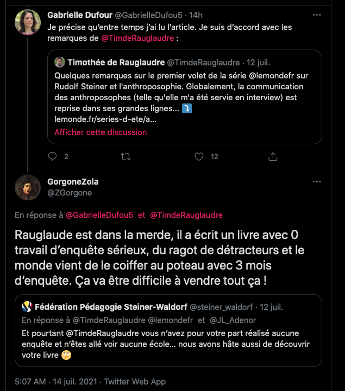Click the share icon under Gabrielle's tweet
The image size is (345, 391).
(x=273, y=156)
